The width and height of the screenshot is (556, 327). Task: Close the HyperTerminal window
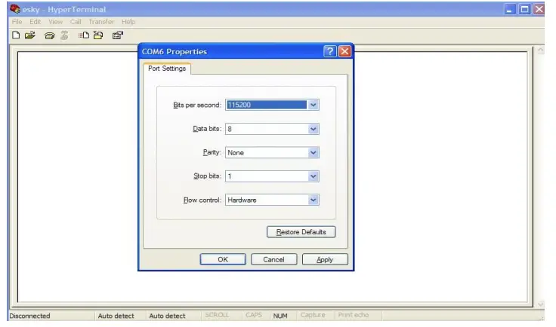tap(539, 9)
